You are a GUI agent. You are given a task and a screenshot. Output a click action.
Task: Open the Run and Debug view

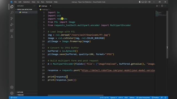(x=12, y=24)
